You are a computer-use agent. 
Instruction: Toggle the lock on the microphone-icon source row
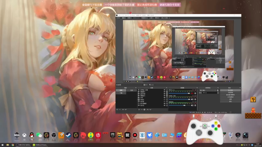(167, 90)
